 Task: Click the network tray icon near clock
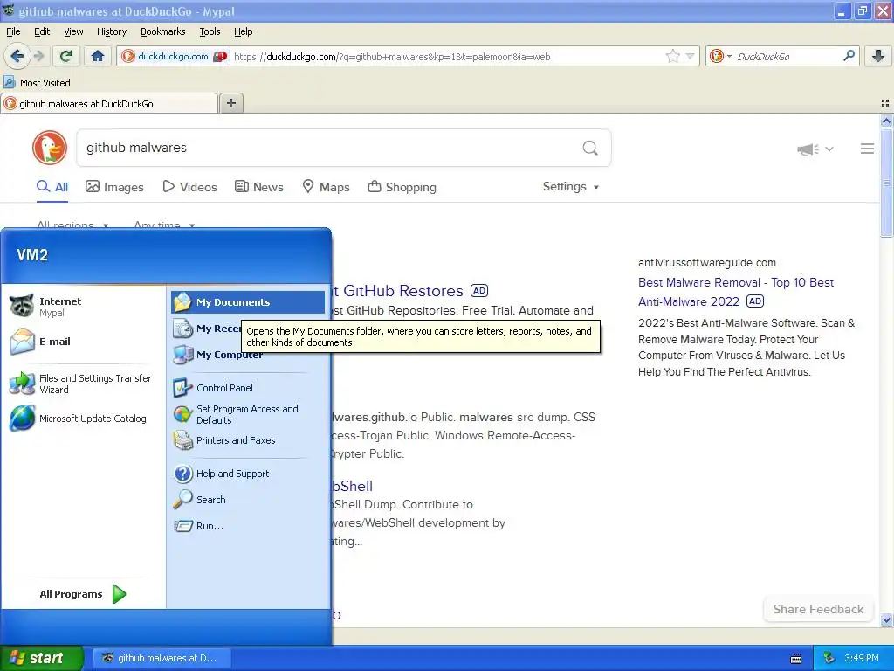click(x=829, y=658)
